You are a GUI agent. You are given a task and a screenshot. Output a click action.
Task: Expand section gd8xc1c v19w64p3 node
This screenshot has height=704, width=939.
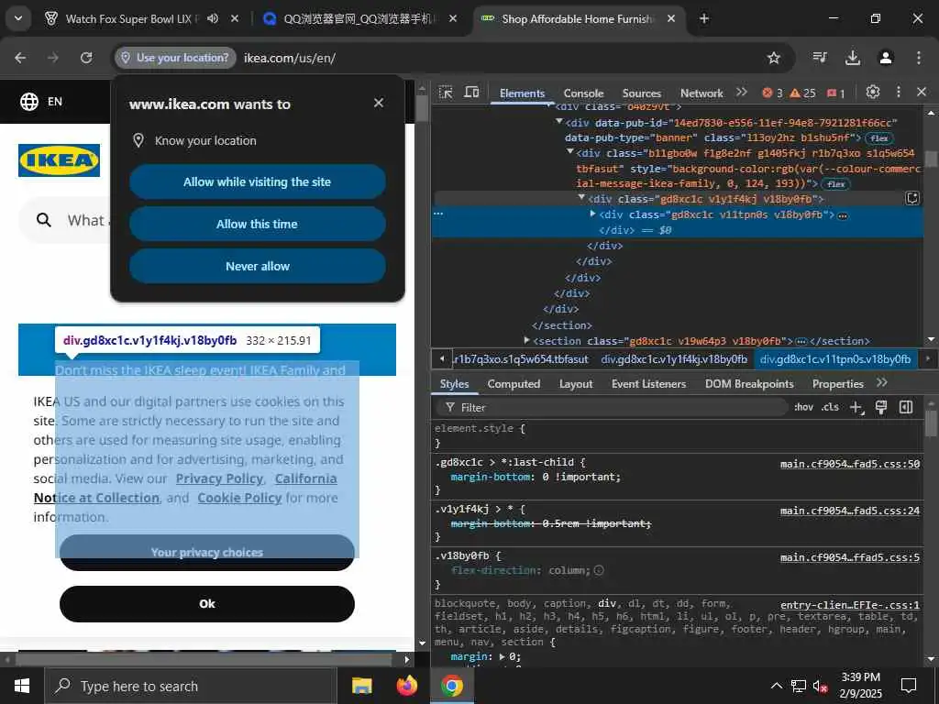click(x=527, y=340)
